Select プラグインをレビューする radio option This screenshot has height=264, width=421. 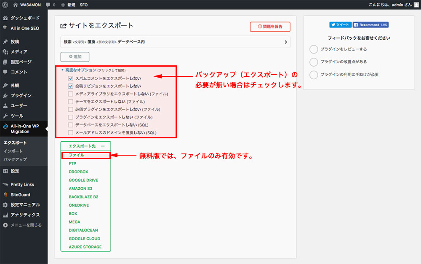click(314, 49)
